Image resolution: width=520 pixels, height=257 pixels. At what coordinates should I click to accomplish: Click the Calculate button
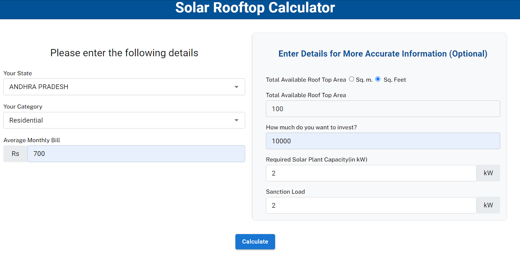coord(255,242)
